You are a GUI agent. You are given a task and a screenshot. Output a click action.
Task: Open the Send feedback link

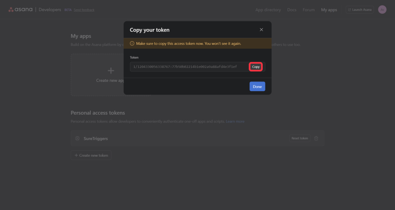click(x=84, y=10)
